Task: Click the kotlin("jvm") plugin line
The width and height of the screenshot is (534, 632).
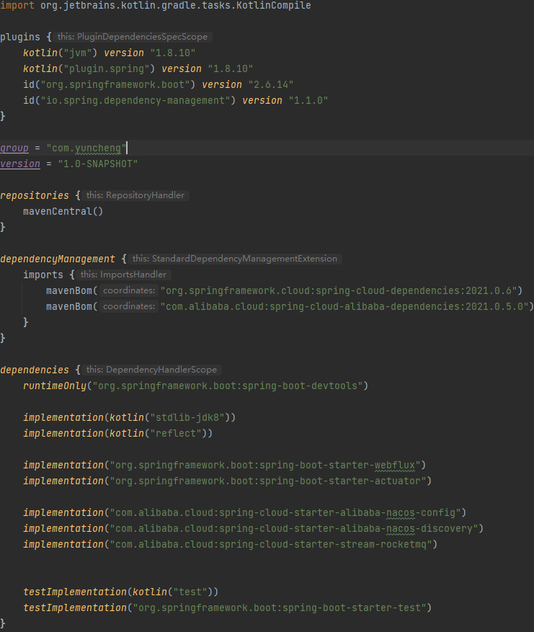Action: tap(110, 53)
